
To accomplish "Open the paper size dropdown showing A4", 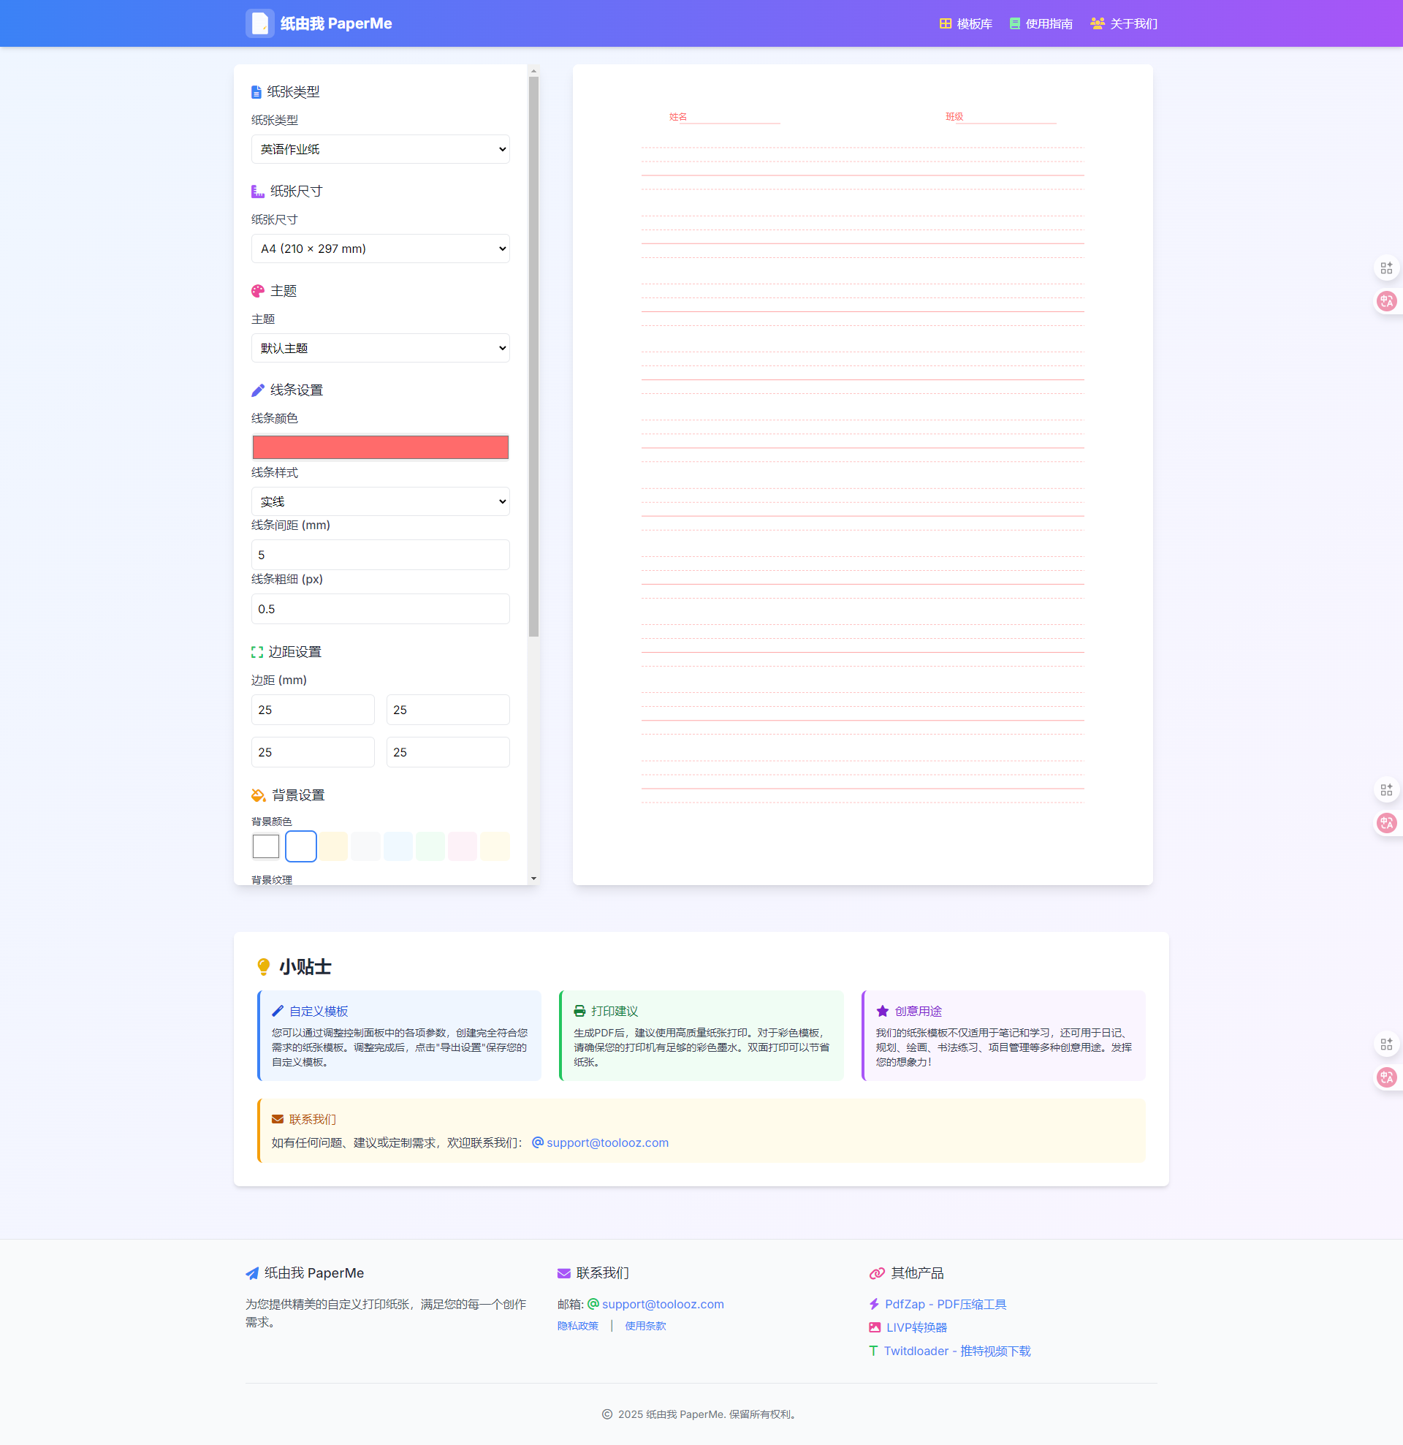I will (x=380, y=249).
